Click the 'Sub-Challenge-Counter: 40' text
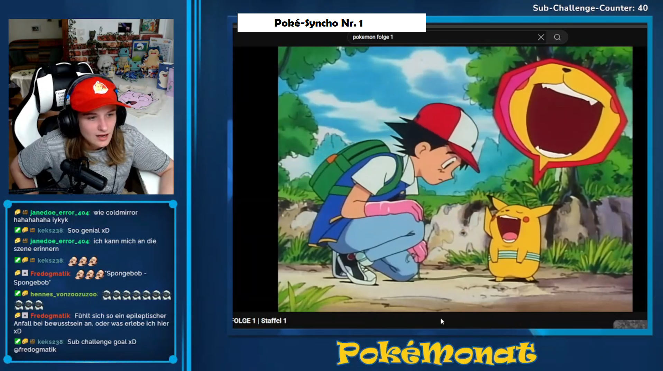 (590, 8)
